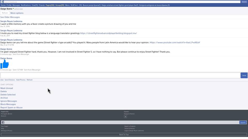
Task: Open Groups(99) in navigation bar
Action: coord(60,5)
